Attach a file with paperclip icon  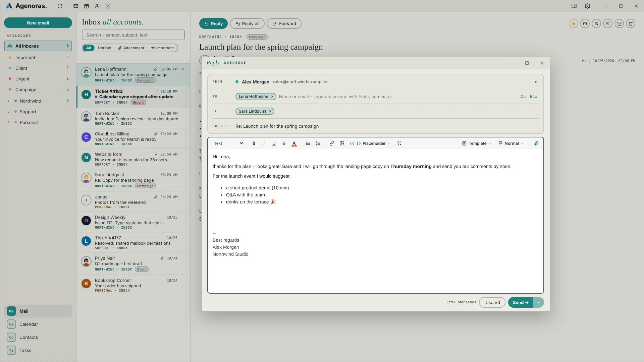(x=536, y=143)
